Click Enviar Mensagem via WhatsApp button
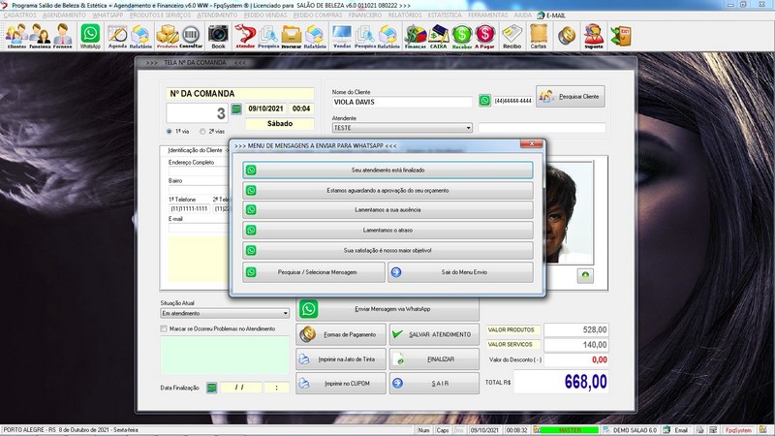This screenshot has width=775, height=436. (387, 309)
